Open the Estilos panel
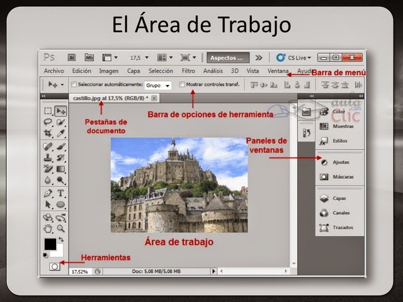This screenshot has width=403, height=302. (334, 141)
